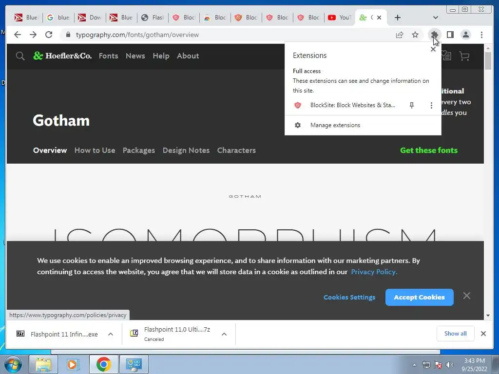Switch to the Flash tab

(x=153, y=18)
